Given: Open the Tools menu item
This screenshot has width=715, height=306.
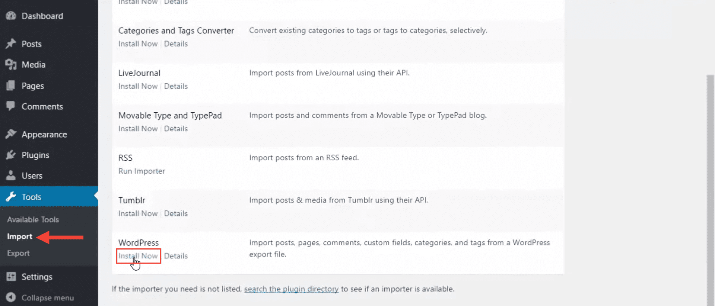Looking at the screenshot, I should tap(31, 197).
